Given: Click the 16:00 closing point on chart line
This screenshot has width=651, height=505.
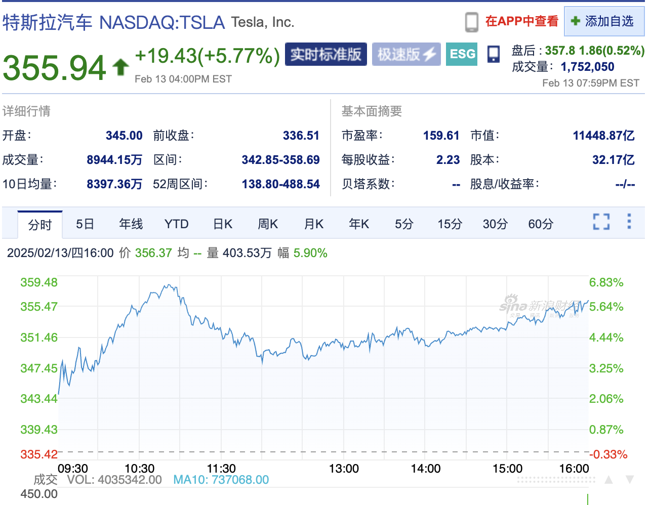Looking at the screenshot, I should pyautogui.click(x=588, y=301).
